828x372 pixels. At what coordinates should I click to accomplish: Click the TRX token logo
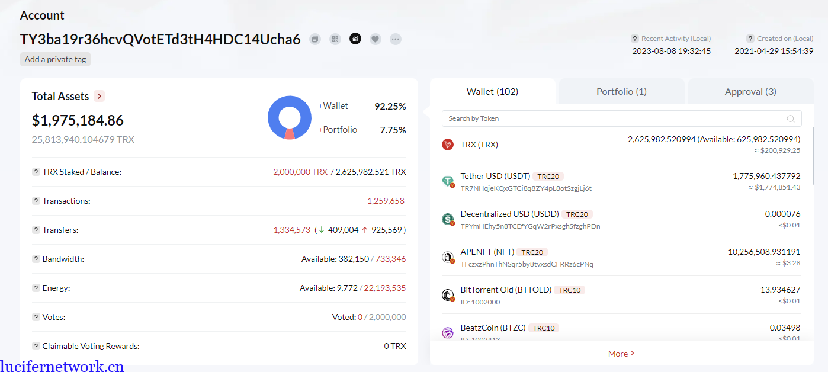(448, 145)
